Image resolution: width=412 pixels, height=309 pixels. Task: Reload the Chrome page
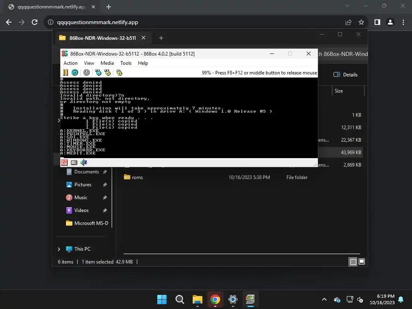pos(35,23)
